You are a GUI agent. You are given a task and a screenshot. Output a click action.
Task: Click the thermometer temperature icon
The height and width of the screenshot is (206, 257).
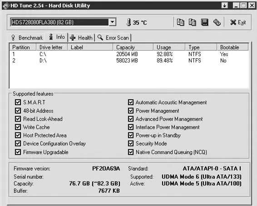coord(129,22)
